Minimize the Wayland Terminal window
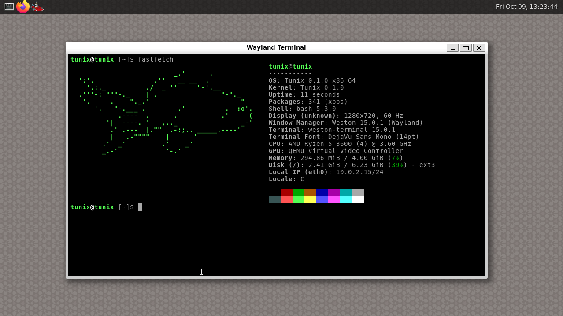The height and width of the screenshot is (316, 563). [452, 48]
